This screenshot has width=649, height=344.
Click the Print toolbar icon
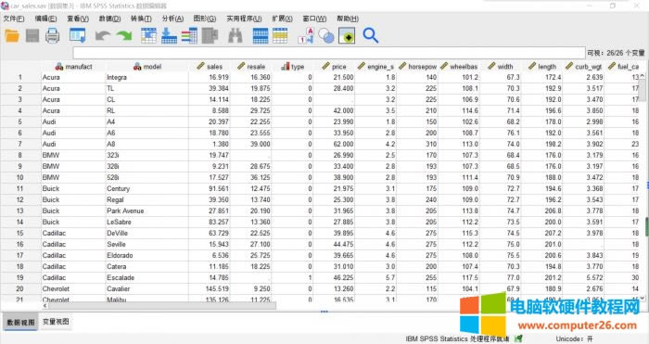tap(52, 36)
